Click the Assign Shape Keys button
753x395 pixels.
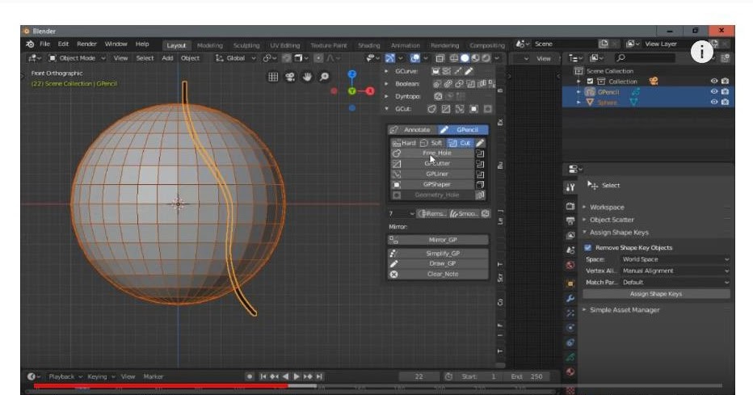click(656, 294)
